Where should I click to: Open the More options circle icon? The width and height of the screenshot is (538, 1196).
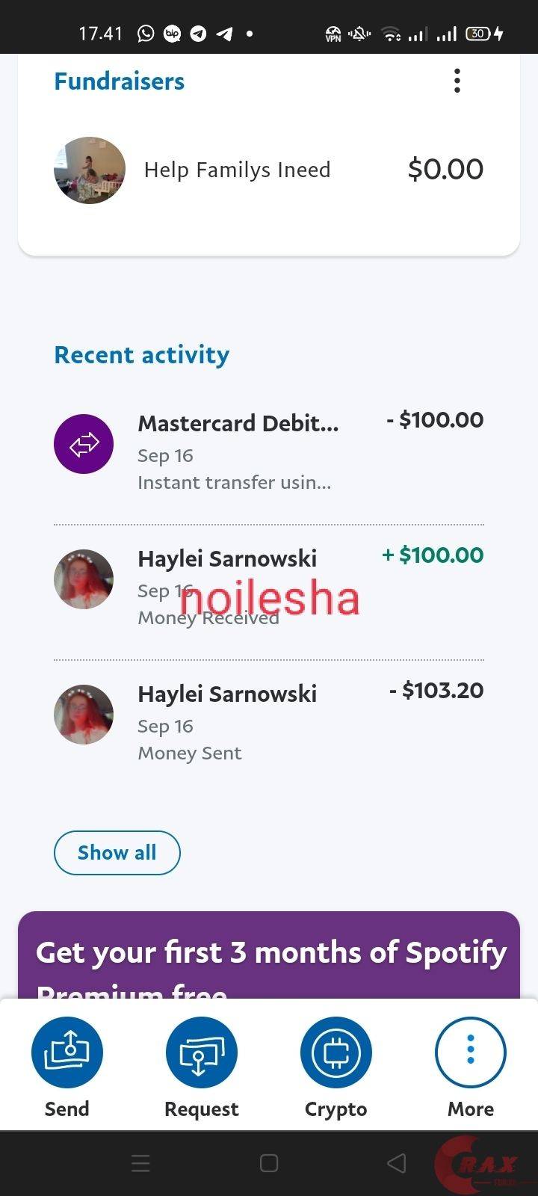(x=470, y=1052)
